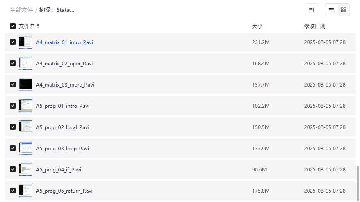
Task: Open A5_prog_05_return_P.avi file
Action: tap(64, 191)
